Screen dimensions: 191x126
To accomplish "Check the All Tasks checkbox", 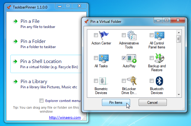I will (x=96, y=58).
